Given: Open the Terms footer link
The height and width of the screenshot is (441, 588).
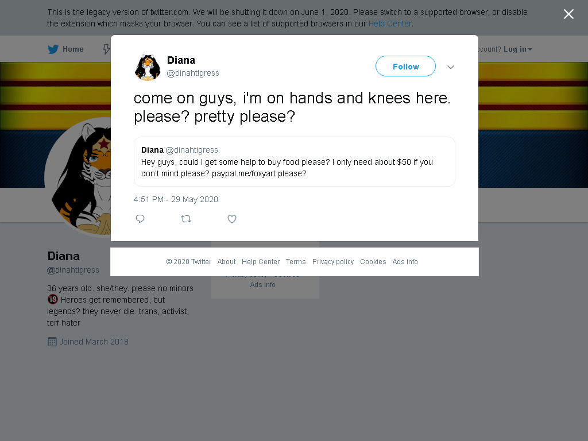Looking at the screenshot, I should (x=296, y=262).
